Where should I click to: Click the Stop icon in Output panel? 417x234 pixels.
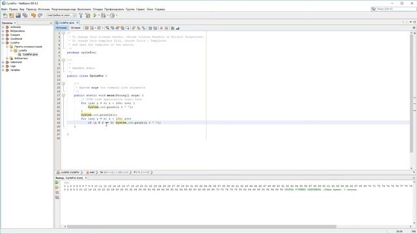click(57, 192)
